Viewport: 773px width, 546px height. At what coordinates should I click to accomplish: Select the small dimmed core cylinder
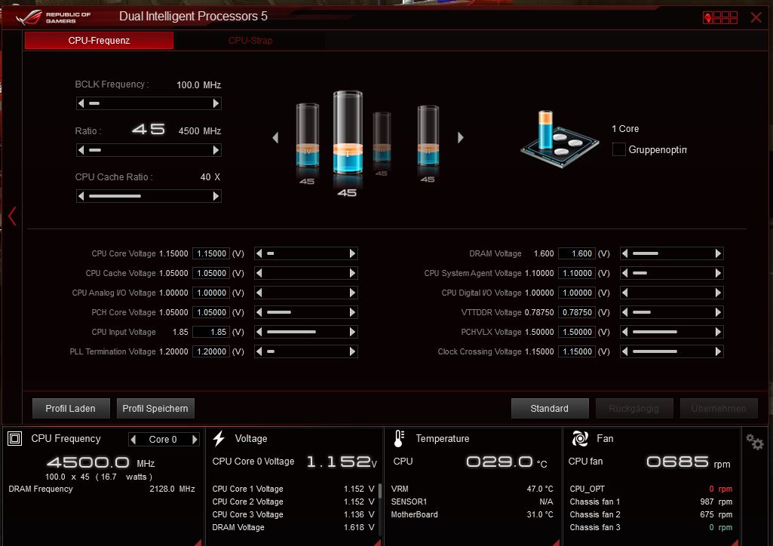pyautogui.click(x=382, y=137)
